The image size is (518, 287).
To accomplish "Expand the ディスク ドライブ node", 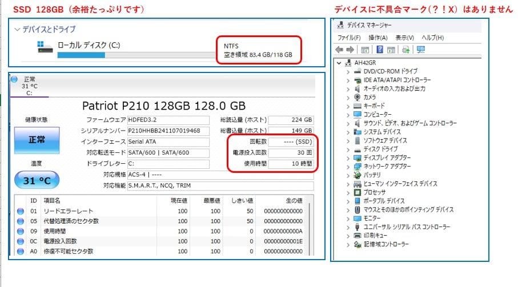I will coord(348,149).
